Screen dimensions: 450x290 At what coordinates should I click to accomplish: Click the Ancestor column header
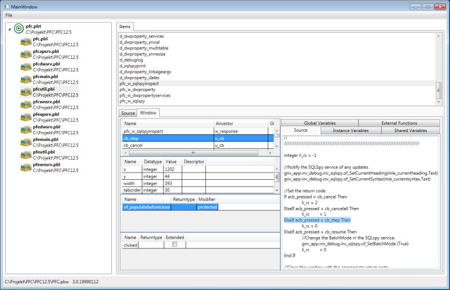[x=241, y=123]
